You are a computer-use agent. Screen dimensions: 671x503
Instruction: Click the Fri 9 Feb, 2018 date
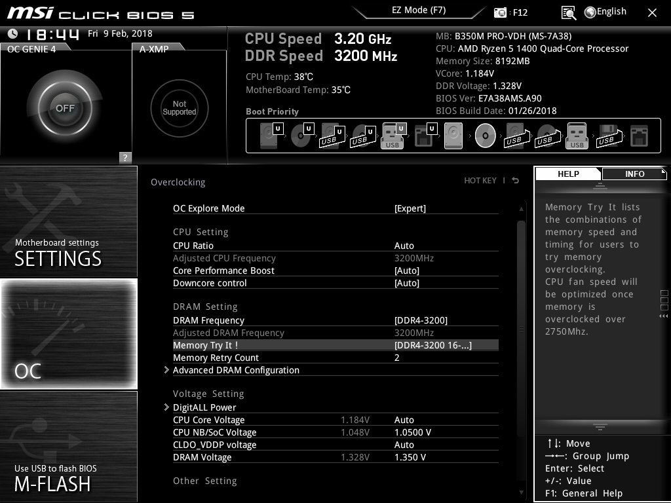[x=120, y=33]
